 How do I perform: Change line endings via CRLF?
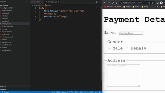(x=77, y=92)
